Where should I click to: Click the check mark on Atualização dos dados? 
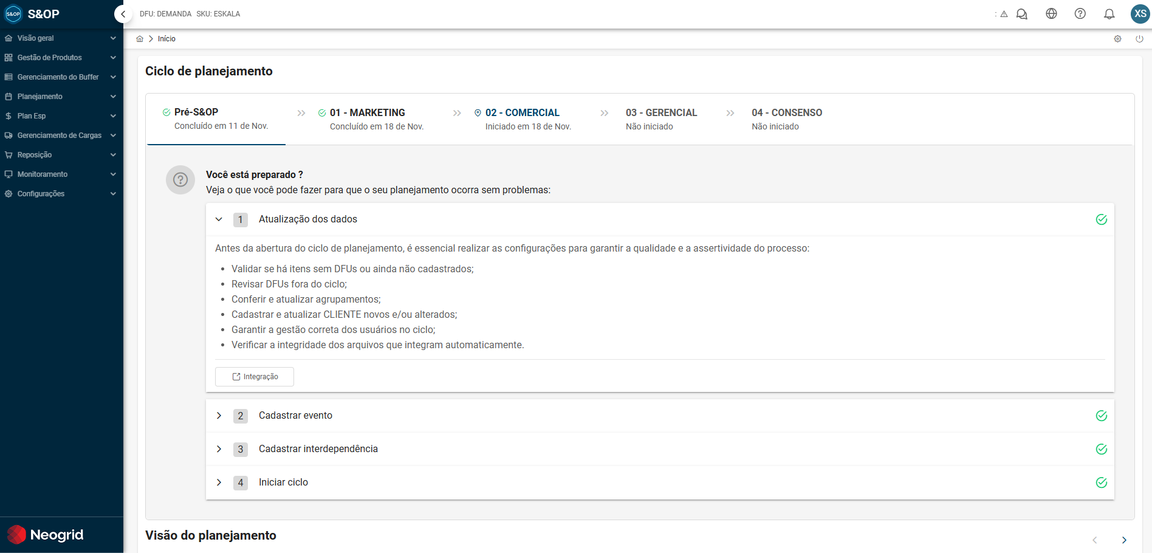coord(1101,219)
